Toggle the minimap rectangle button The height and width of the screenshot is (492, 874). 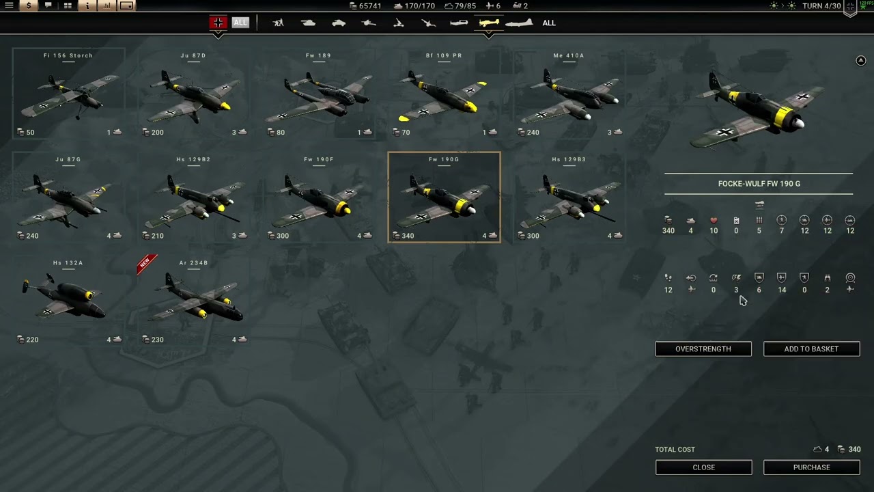click(127, 5)
